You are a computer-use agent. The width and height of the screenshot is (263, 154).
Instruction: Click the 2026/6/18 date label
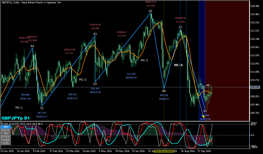click(x=131, y=78)
